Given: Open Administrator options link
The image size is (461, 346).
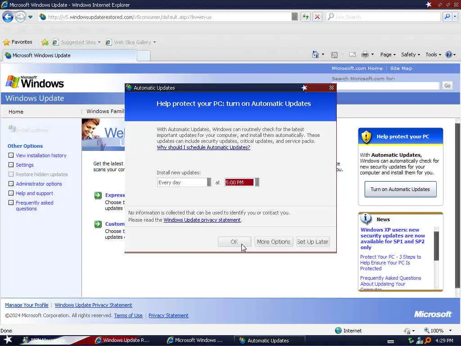Looking at the screenshot, I should point(39,184).
